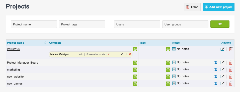Screen dimensions: 240x92
Task: Click 'Screenshot mode' label in contract
Action: click(x=96, y=54)
